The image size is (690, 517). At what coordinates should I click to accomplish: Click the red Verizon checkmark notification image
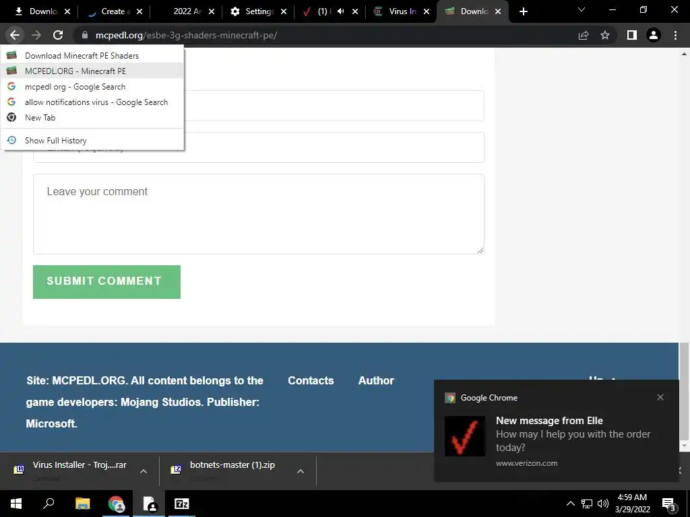[x=465, y=436]
